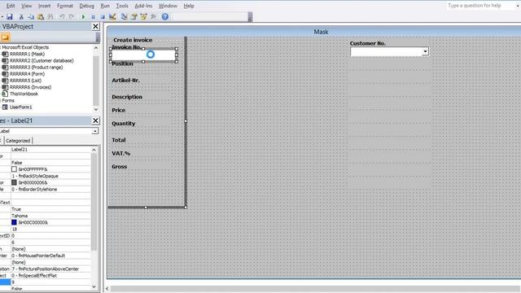This screenshot has height=293, width=521.
Task: Open the Add-Ins menu
Action: (143, 6)
